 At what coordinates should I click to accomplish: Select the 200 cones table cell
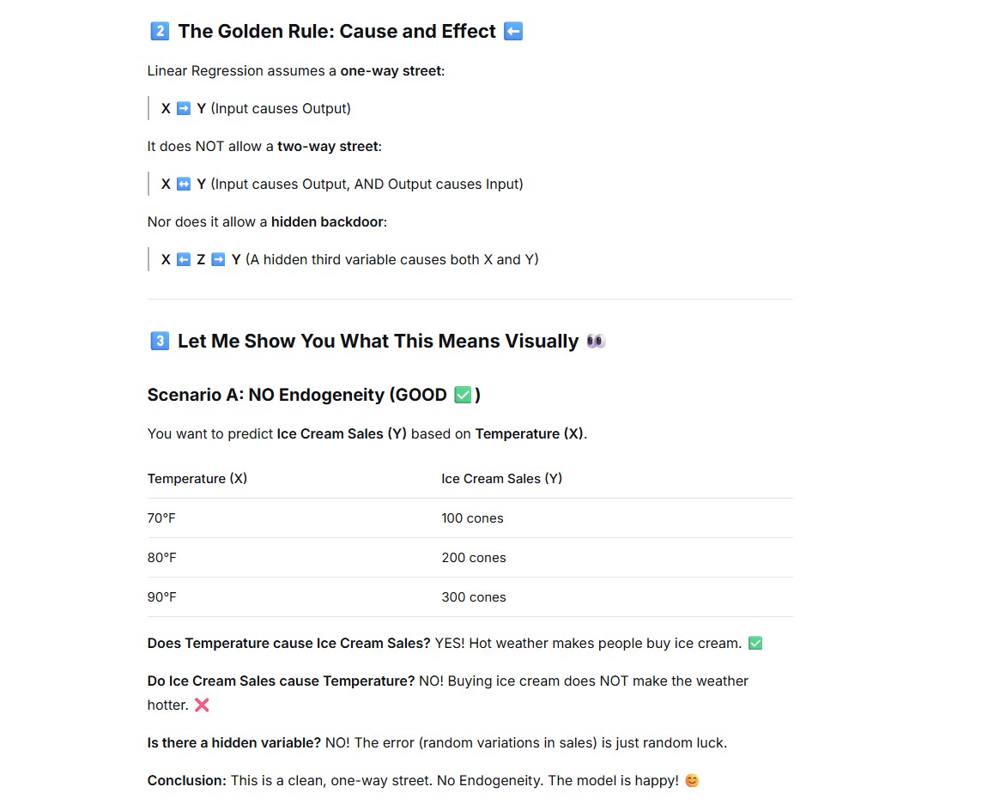pyautogui.click(x=474, y=558)
